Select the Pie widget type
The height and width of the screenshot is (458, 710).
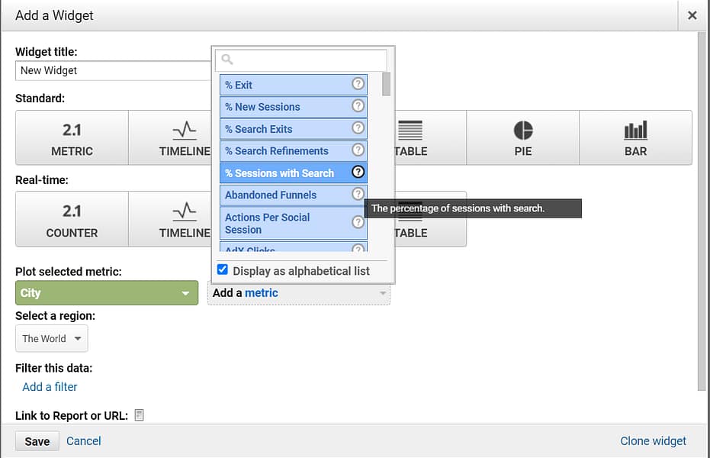(x=522, y=137)
